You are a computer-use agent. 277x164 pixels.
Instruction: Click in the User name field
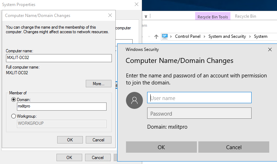pos(199,98)
